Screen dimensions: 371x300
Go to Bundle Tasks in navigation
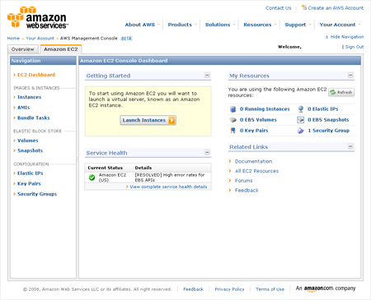34,118
